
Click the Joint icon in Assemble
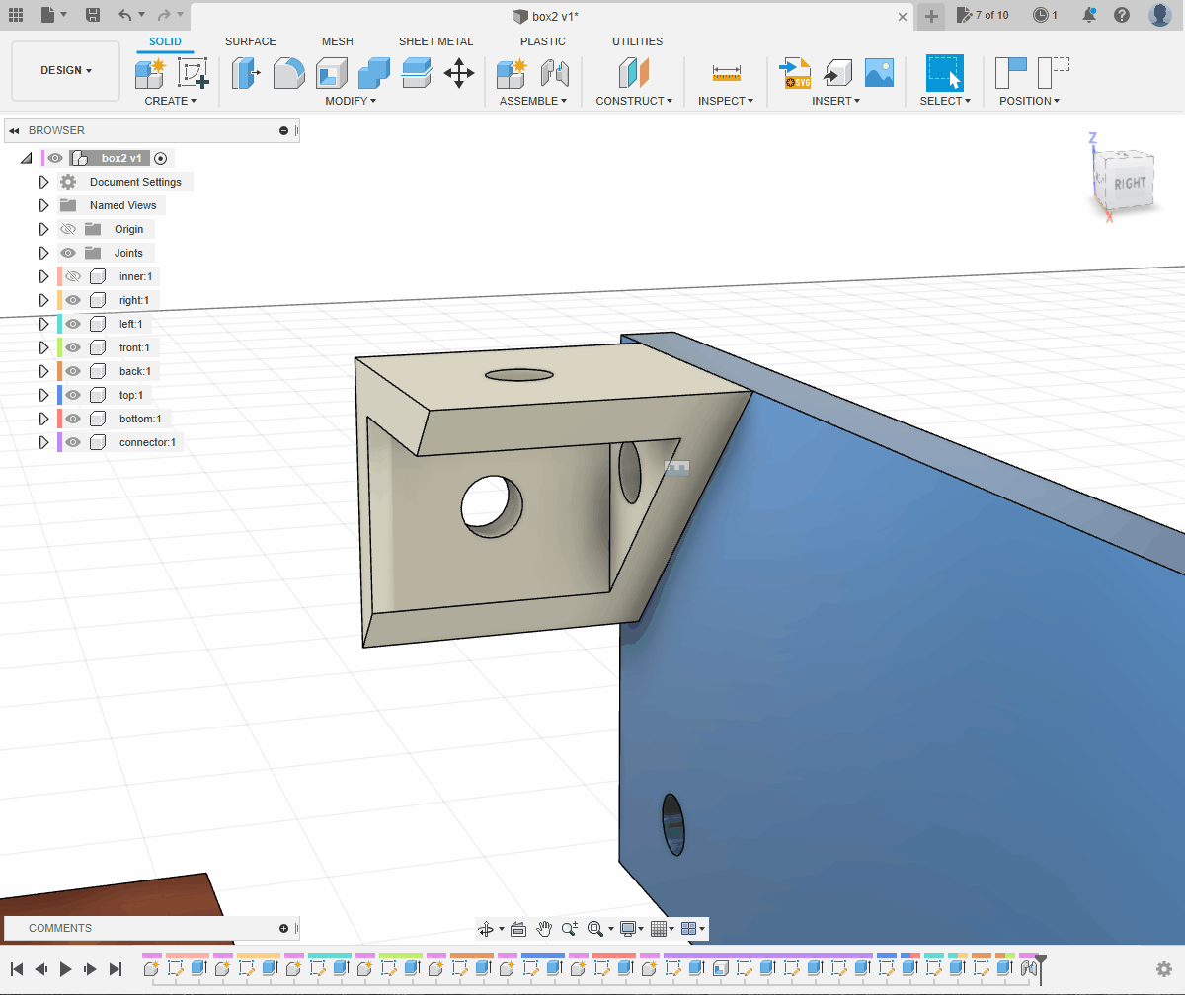click(x=555, y=73)
